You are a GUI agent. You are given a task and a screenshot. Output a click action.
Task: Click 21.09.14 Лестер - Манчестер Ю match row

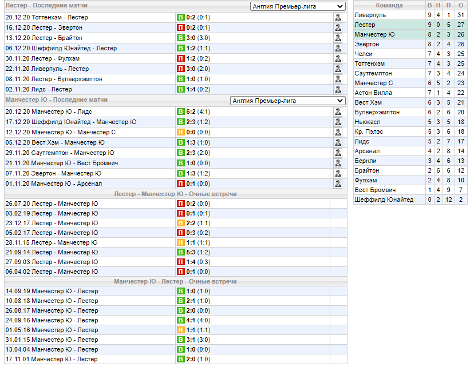tap(176, 252)
